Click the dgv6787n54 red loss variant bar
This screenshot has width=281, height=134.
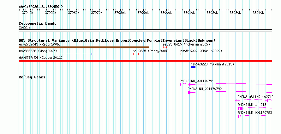tap(145, 61)
